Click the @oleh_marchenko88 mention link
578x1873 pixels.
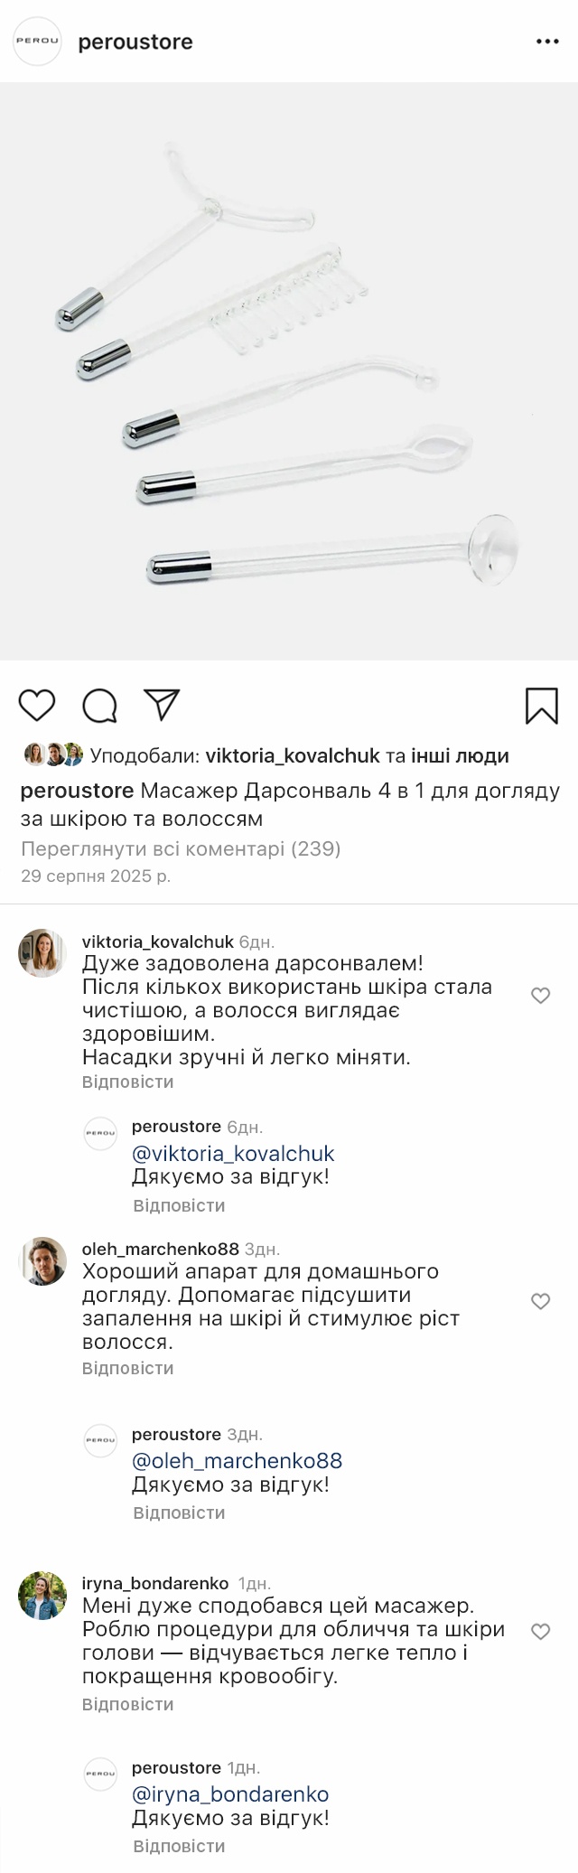(237, 1460)
